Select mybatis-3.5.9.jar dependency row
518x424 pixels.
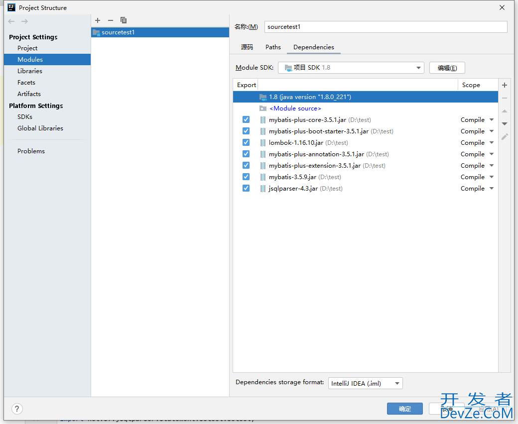tap(366, 177)
